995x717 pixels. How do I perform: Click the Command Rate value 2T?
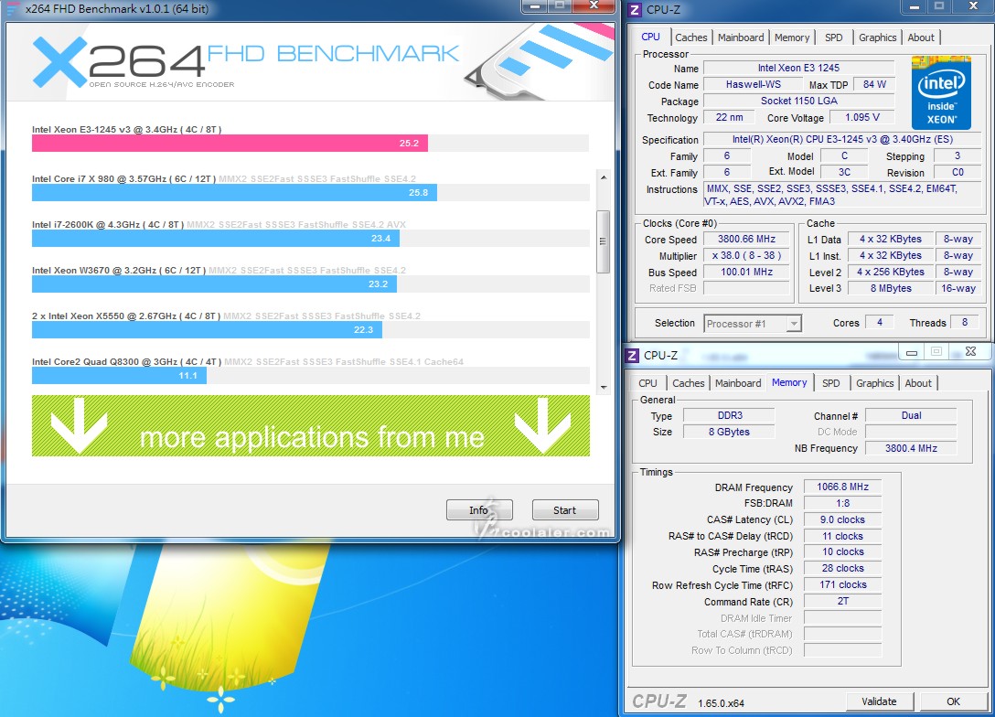pos(842,601)
